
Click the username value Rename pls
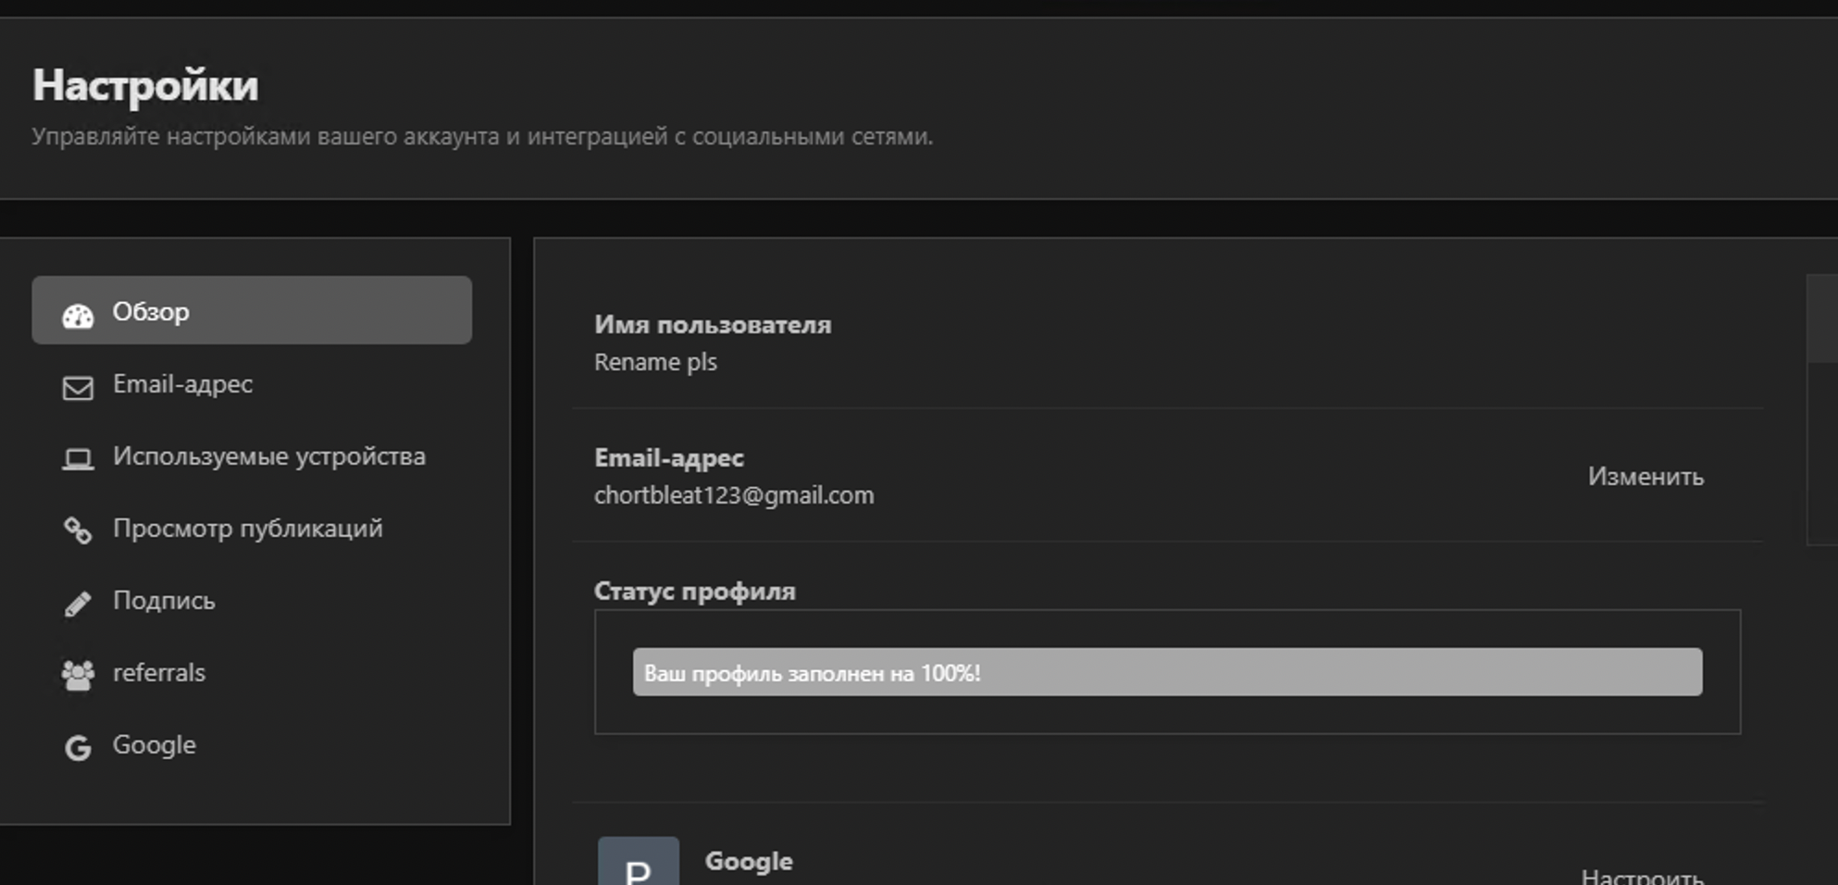(655, 363)
